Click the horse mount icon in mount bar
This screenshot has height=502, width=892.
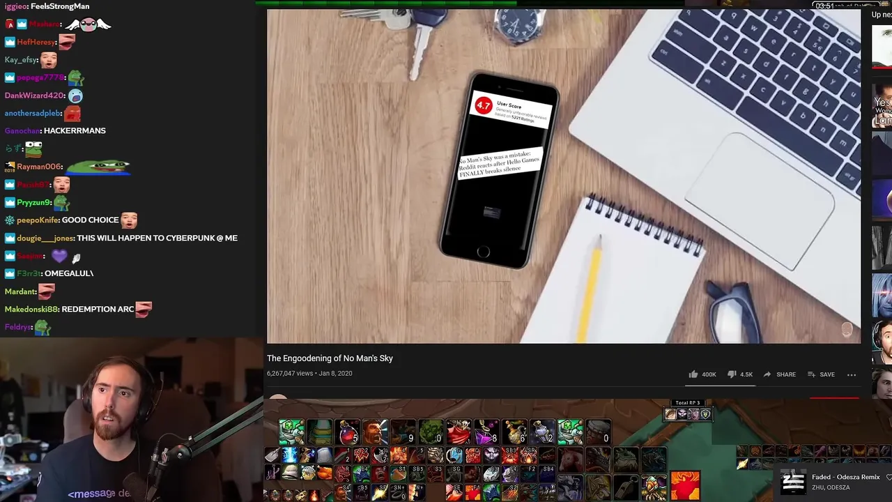(x=571, y=459)
